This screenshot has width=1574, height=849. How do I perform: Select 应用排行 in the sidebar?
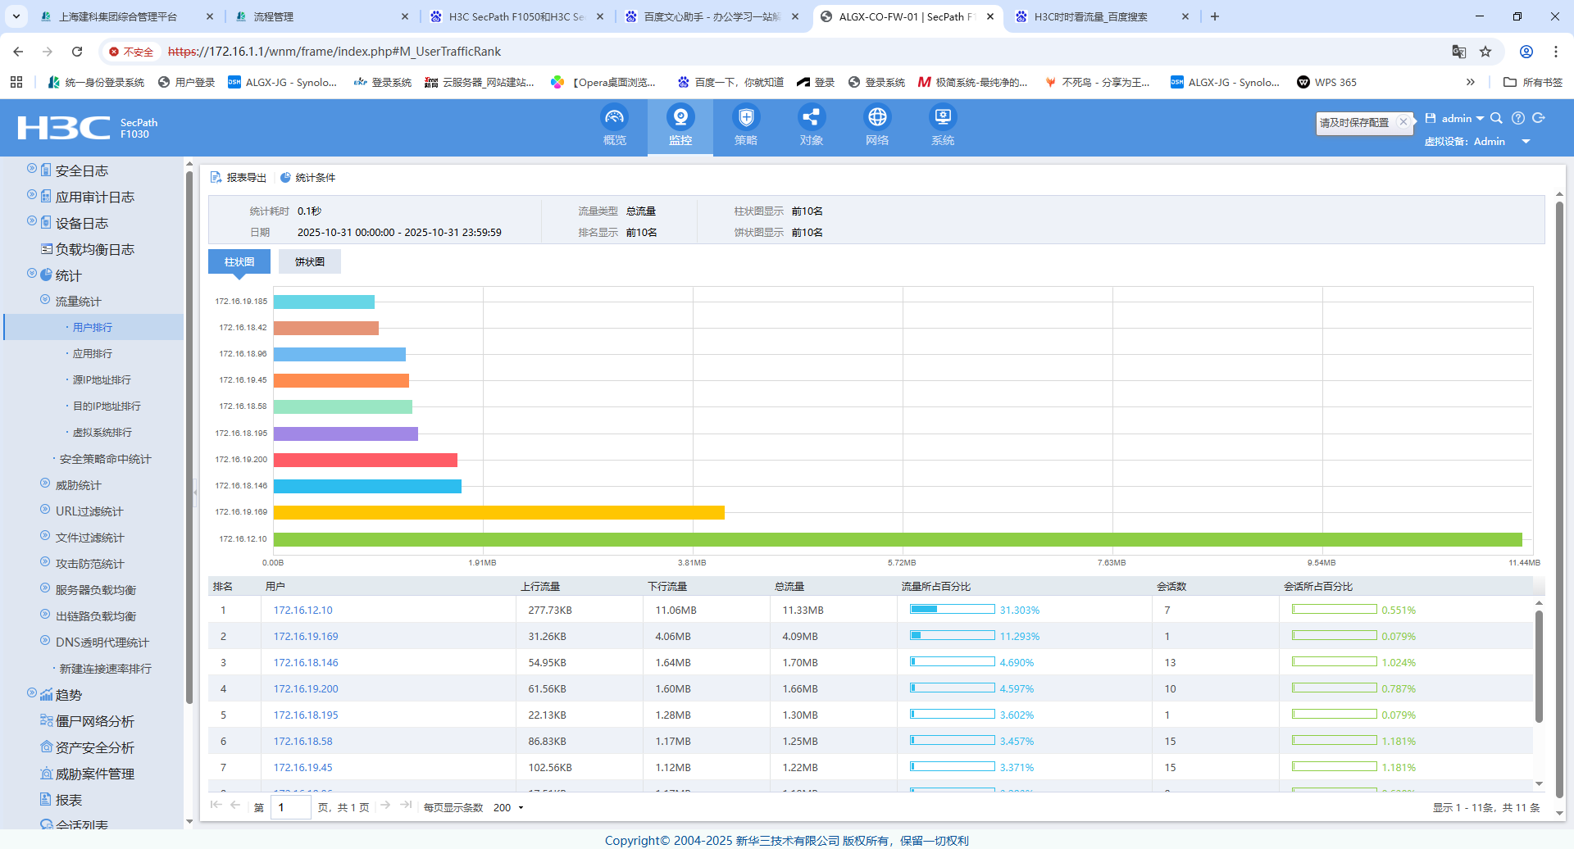93,354
